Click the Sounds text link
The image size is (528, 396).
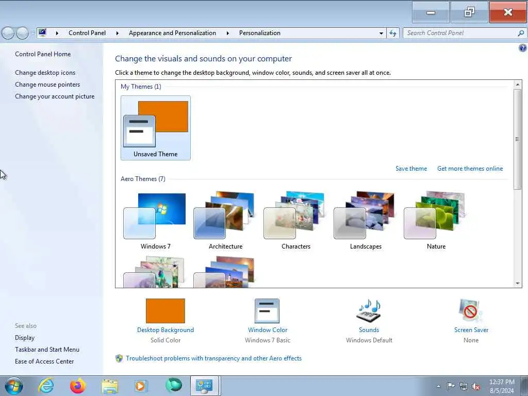[x=369, y=330]
